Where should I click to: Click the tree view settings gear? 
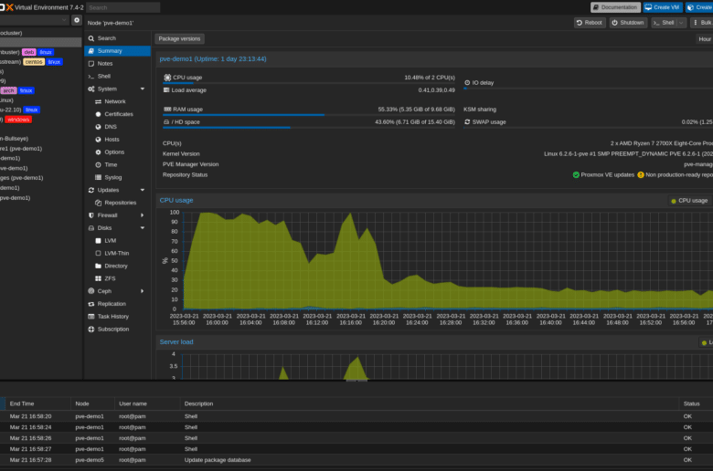point(77,20)
